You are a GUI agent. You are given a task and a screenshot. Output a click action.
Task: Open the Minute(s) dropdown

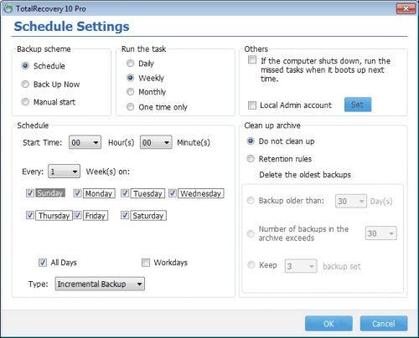click(x=156, y=142)
